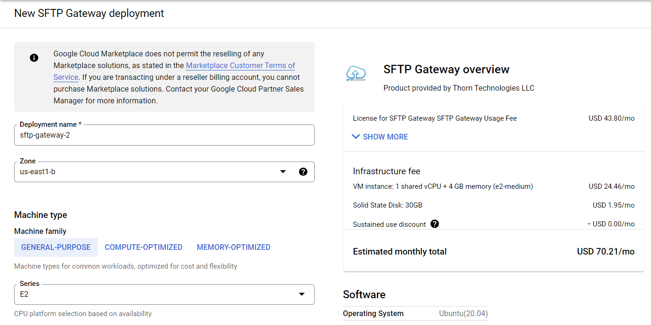The height and width of the screenshot is (325, 651).
Task: Click the Solid State Disk price USD 1.95/mo
Action: [x=613, y=205]
